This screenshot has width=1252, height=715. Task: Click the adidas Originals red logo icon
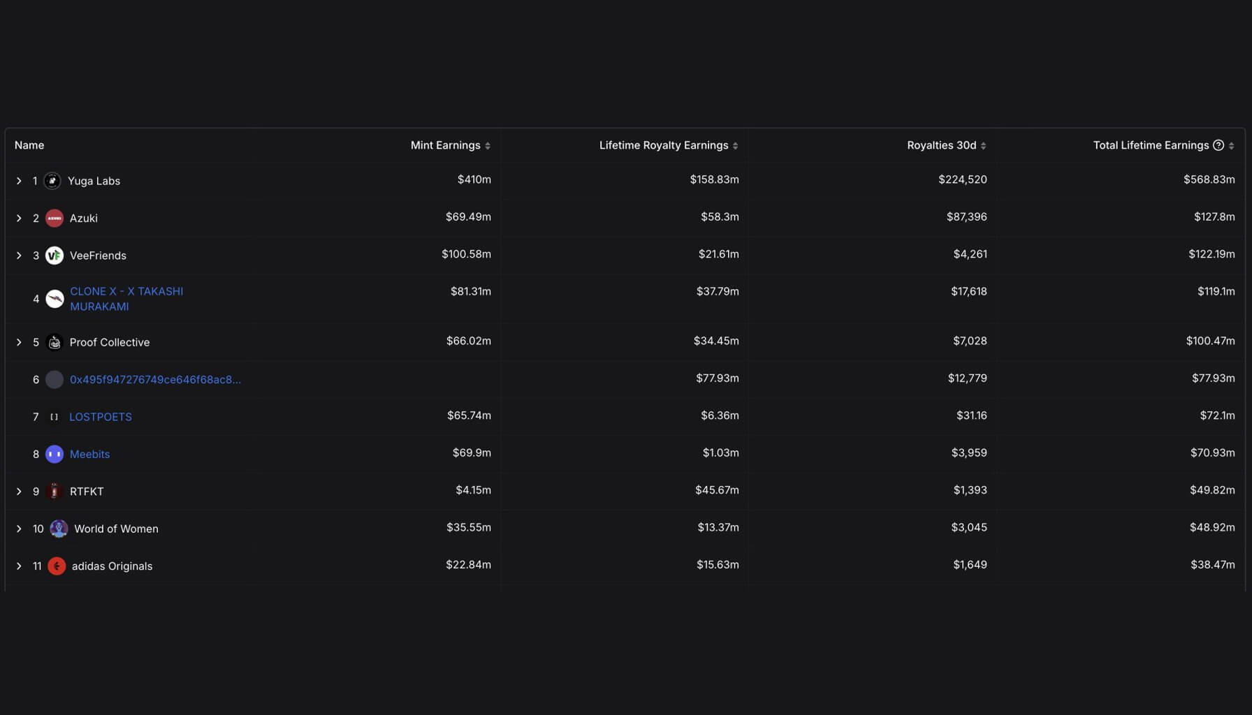click(x=57, y=566)
